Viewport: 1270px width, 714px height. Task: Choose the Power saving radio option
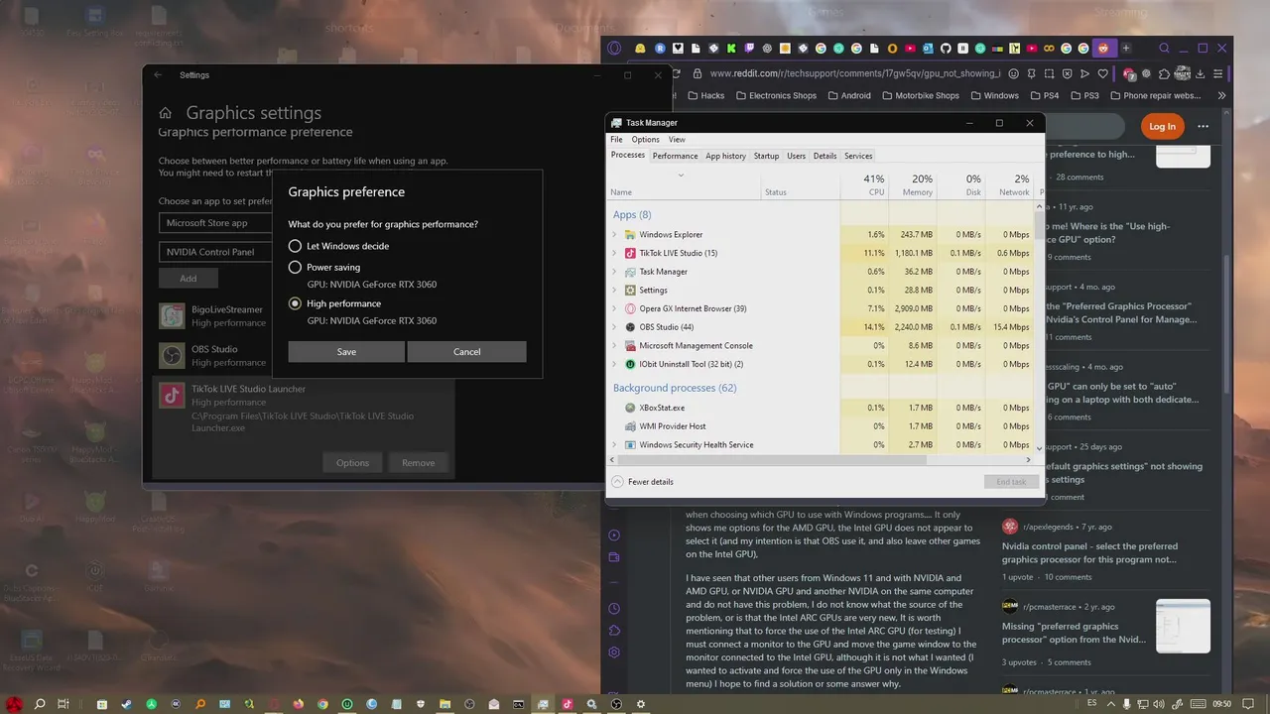(324, 267)
